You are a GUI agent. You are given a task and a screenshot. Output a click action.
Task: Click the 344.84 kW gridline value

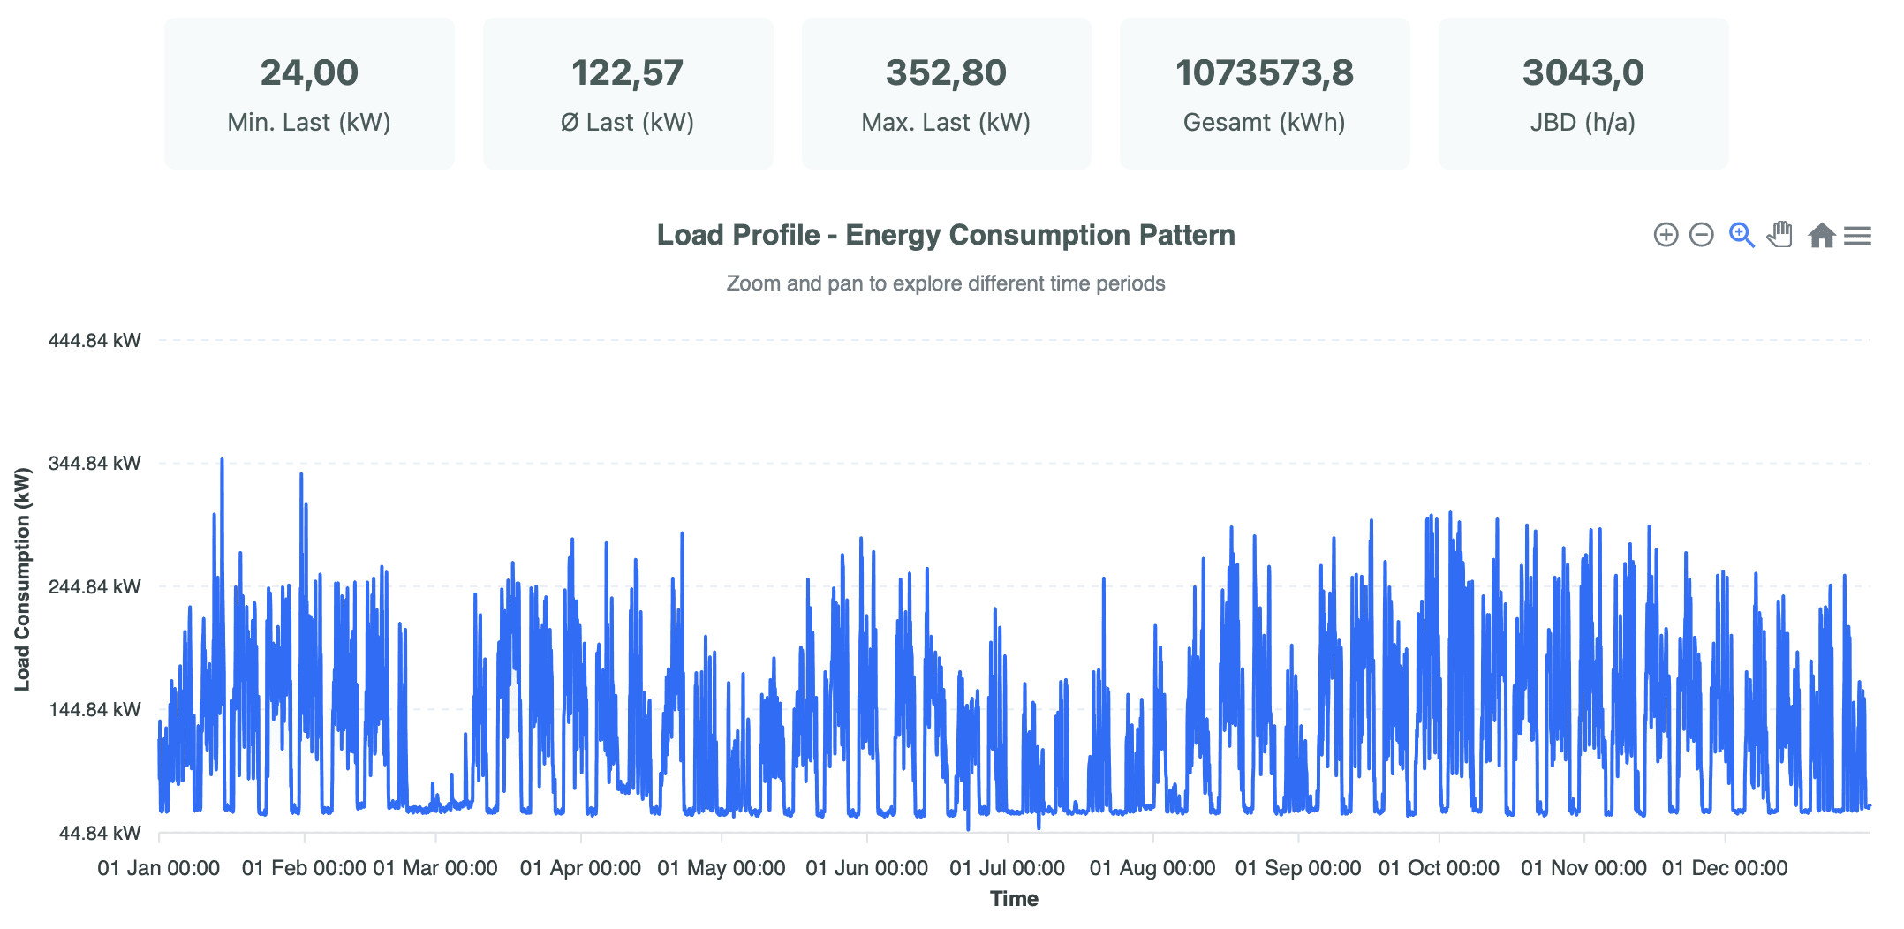pyautogui.click(x=94, y=463)
